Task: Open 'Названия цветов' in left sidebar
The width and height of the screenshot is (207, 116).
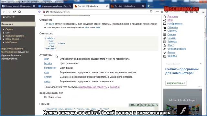Action: click(15, 36)
